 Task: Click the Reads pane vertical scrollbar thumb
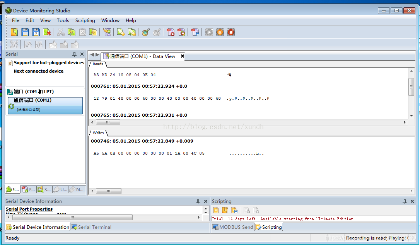click(x=411, y=87)
